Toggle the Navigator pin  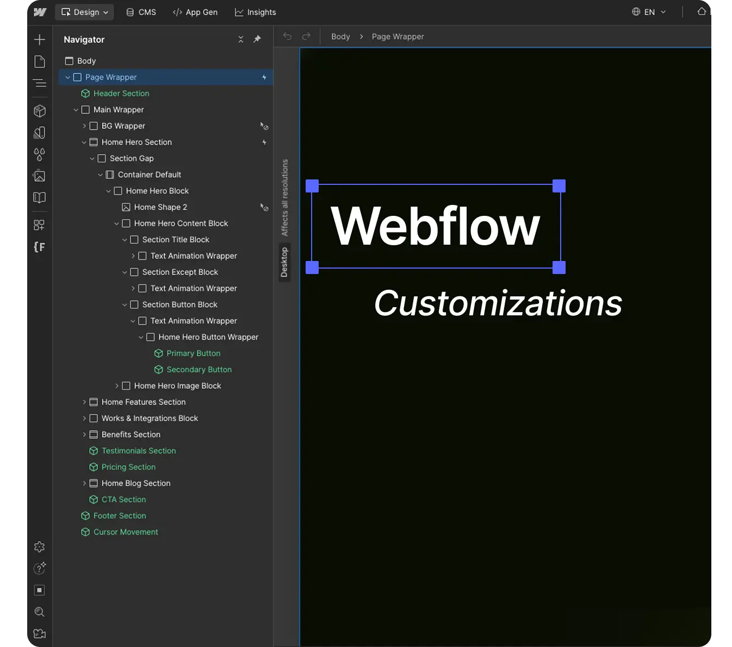tap(257, 39)
